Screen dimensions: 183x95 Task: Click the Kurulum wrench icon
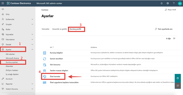[3, 79]
